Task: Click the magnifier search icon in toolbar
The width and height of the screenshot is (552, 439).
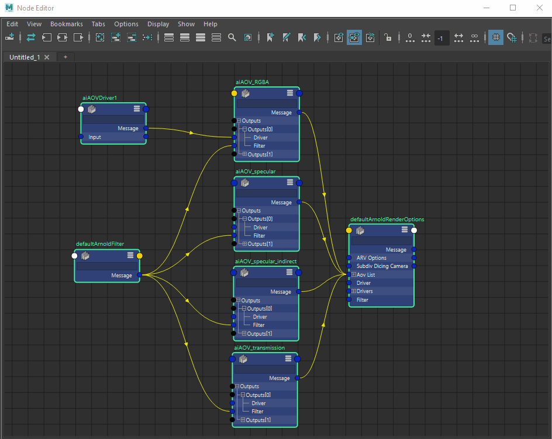Action: 232,37
